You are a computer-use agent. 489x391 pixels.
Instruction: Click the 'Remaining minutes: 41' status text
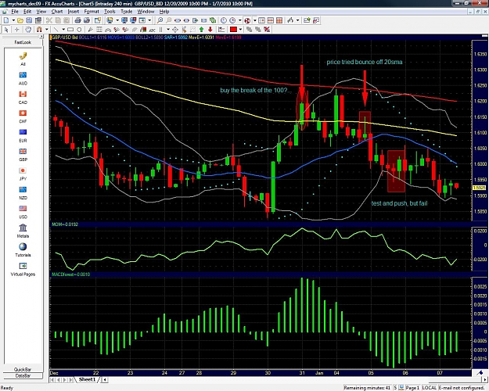pyautogui.click(x=367, y=388)
